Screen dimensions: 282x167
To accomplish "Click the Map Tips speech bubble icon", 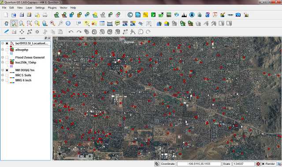I will click(118, 23).
